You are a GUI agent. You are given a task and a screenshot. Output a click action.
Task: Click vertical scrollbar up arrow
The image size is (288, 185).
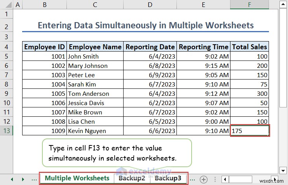point(283,4)
